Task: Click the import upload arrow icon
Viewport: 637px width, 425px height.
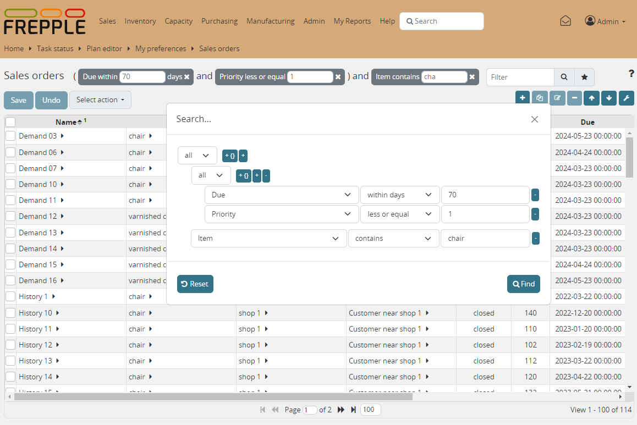Action: 591,98
